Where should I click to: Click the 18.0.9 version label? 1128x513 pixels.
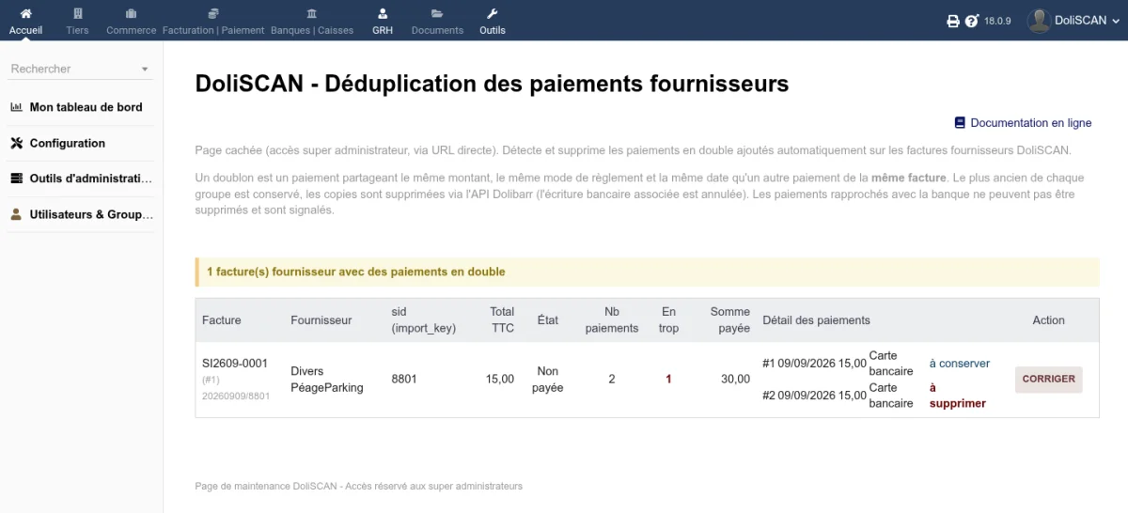point(997,21)
